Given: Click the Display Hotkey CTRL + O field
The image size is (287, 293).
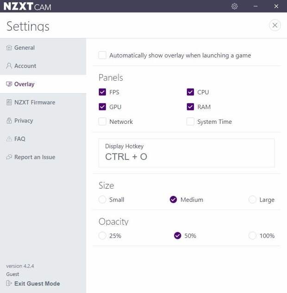Looking at the screenshot, I should pyautogui.click(x=187, y=153).
